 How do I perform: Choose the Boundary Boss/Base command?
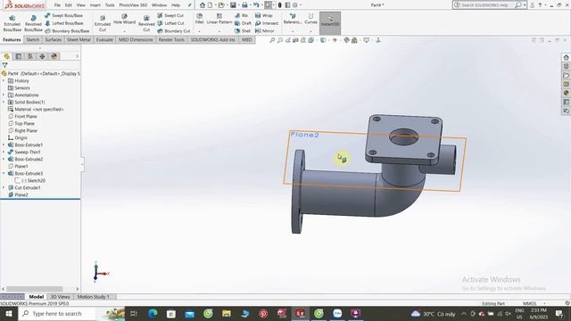pyautogui.click(x=67, y=31)
